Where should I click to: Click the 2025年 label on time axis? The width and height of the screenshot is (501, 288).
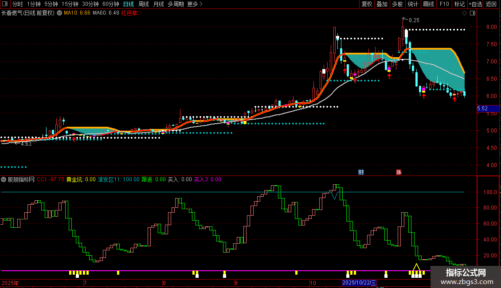[x=10, y=283]
